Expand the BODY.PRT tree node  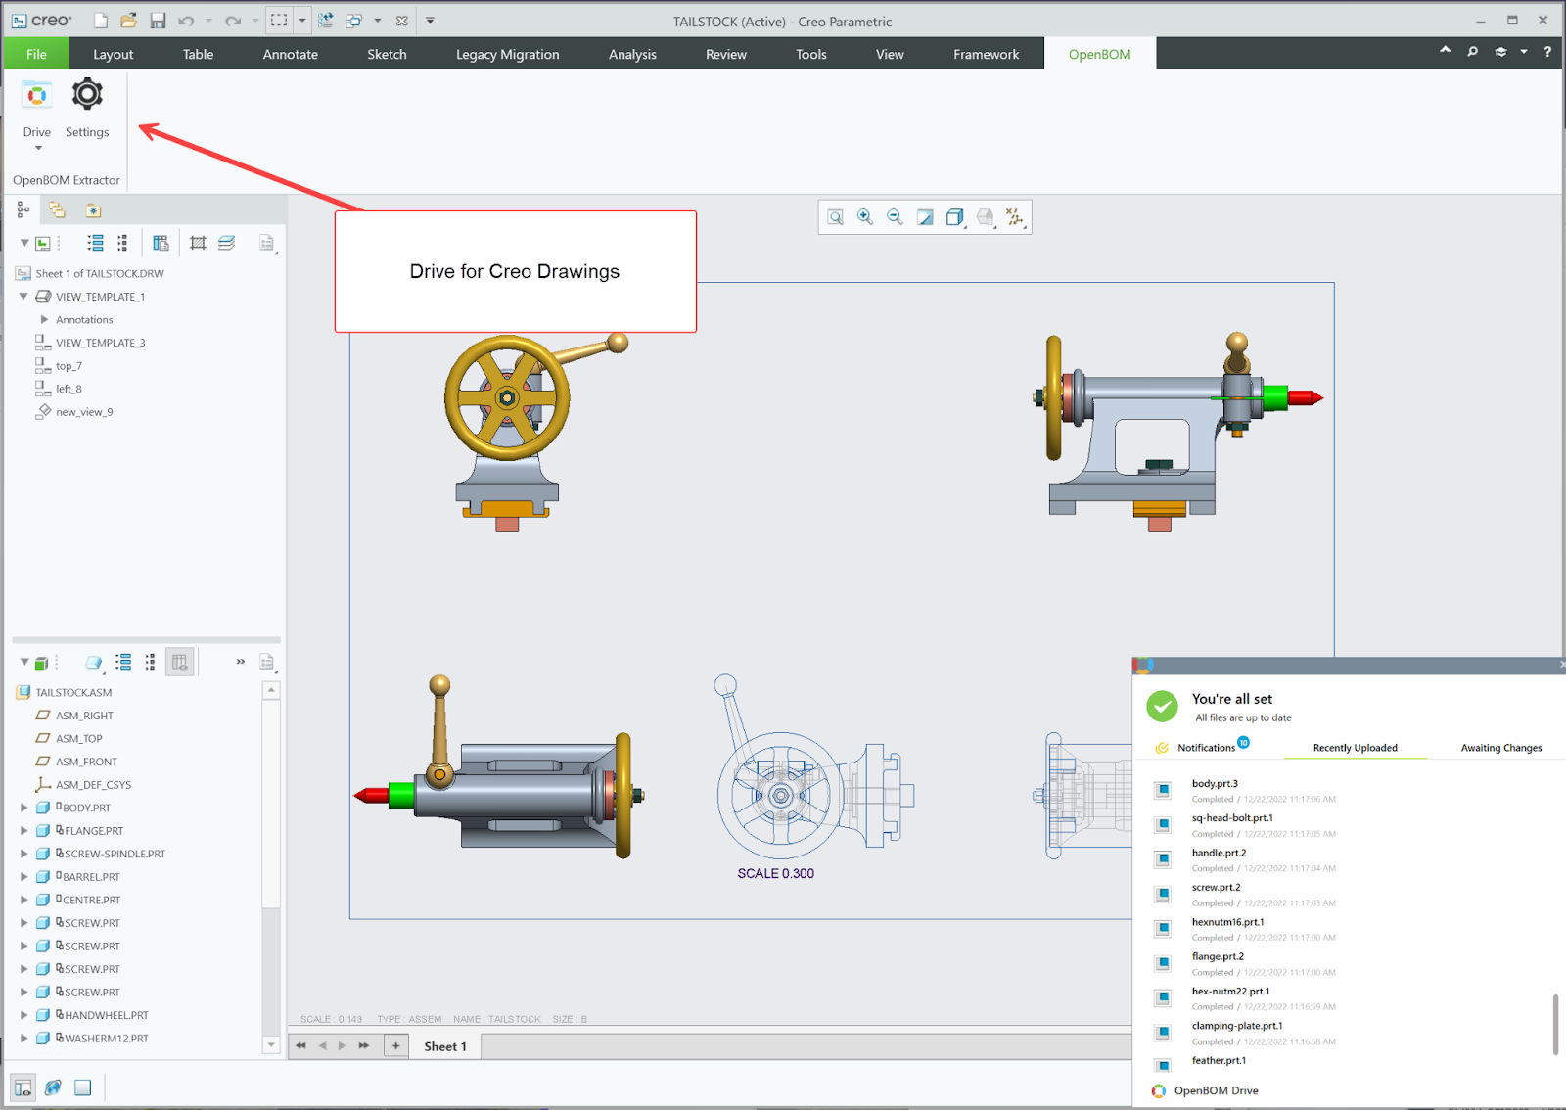[24, 808]
